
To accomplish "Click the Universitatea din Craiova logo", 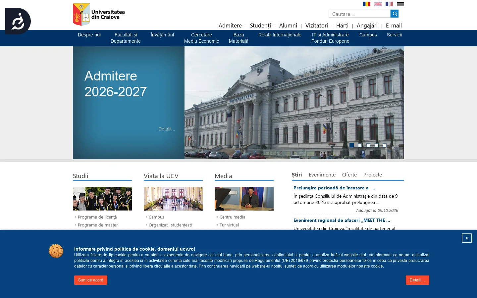I will coord(99,15).
